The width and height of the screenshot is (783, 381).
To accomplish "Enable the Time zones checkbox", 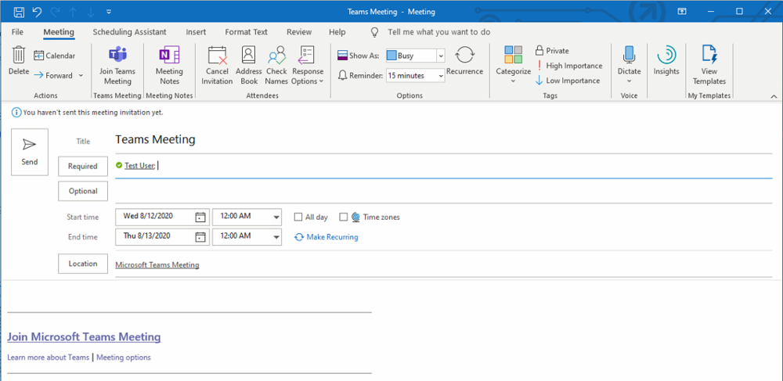I will coord(343,217).
